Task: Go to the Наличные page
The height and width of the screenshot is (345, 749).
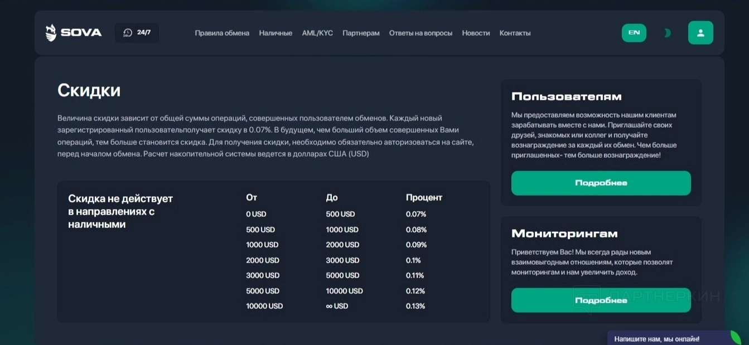Action: 276,33
